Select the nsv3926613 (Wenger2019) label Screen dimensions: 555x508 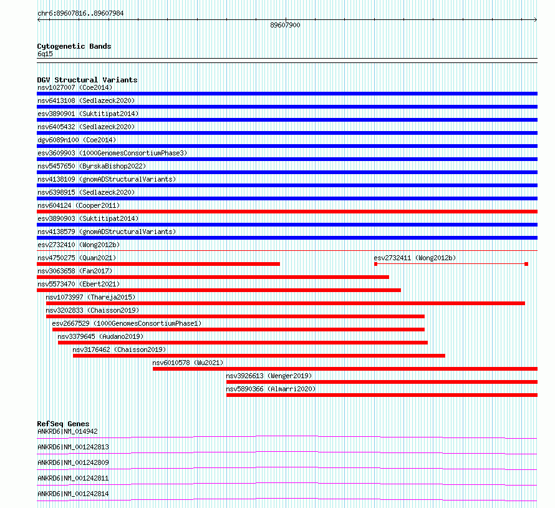point(269,376)
